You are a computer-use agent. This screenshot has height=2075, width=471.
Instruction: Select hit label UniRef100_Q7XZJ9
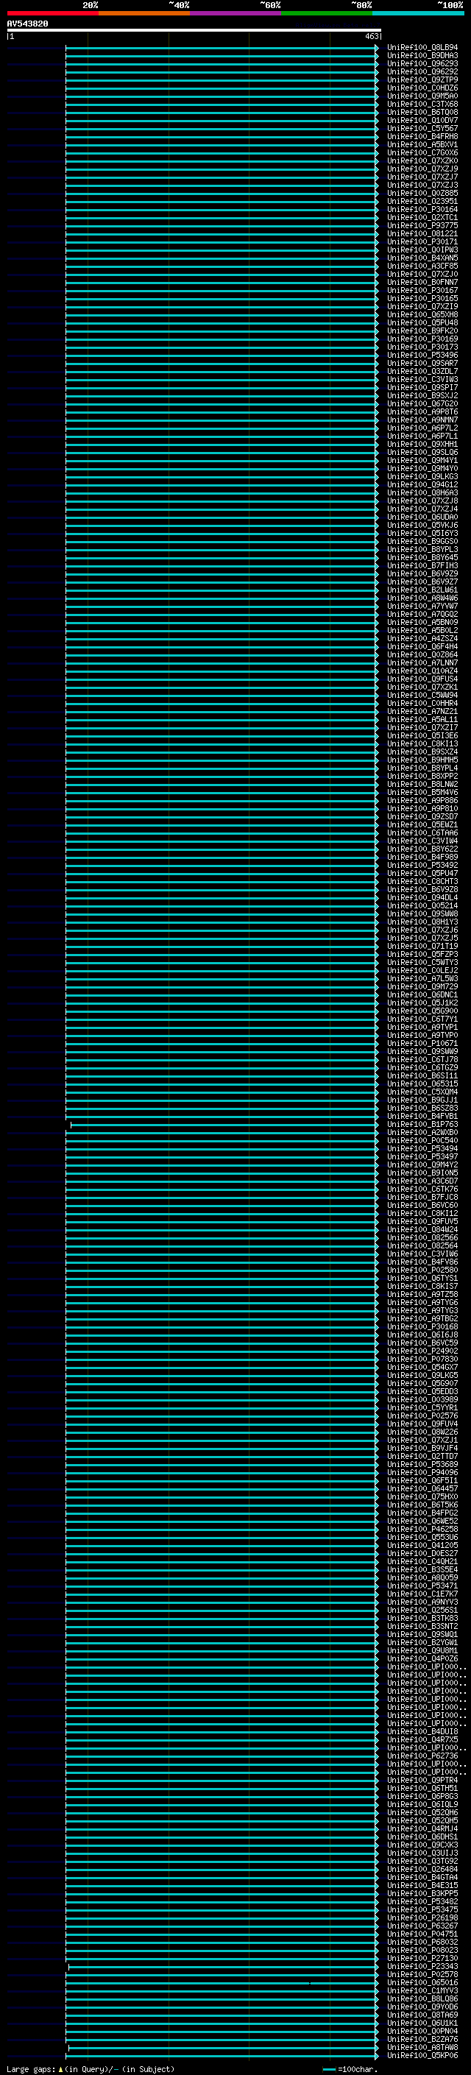(x=422, y=169)
